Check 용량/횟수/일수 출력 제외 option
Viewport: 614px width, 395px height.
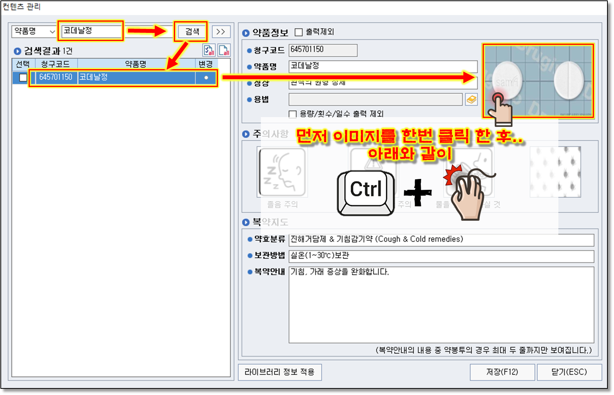pos(293,114)
